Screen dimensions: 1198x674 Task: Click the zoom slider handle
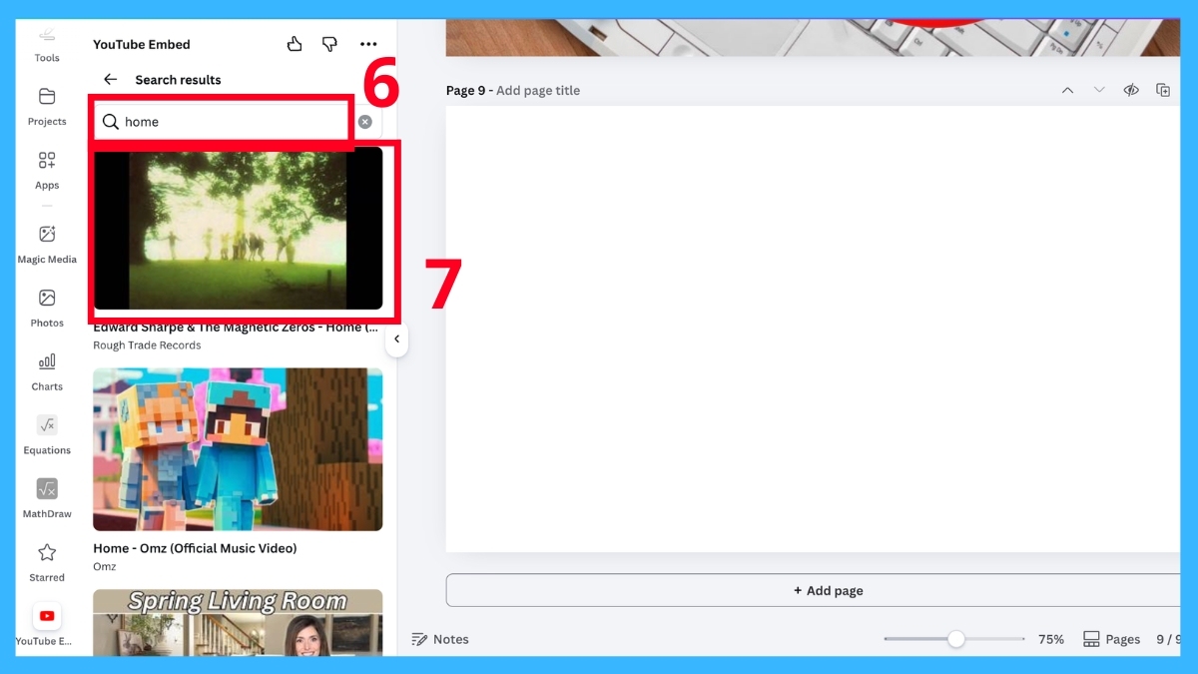(x=956, y=639)
